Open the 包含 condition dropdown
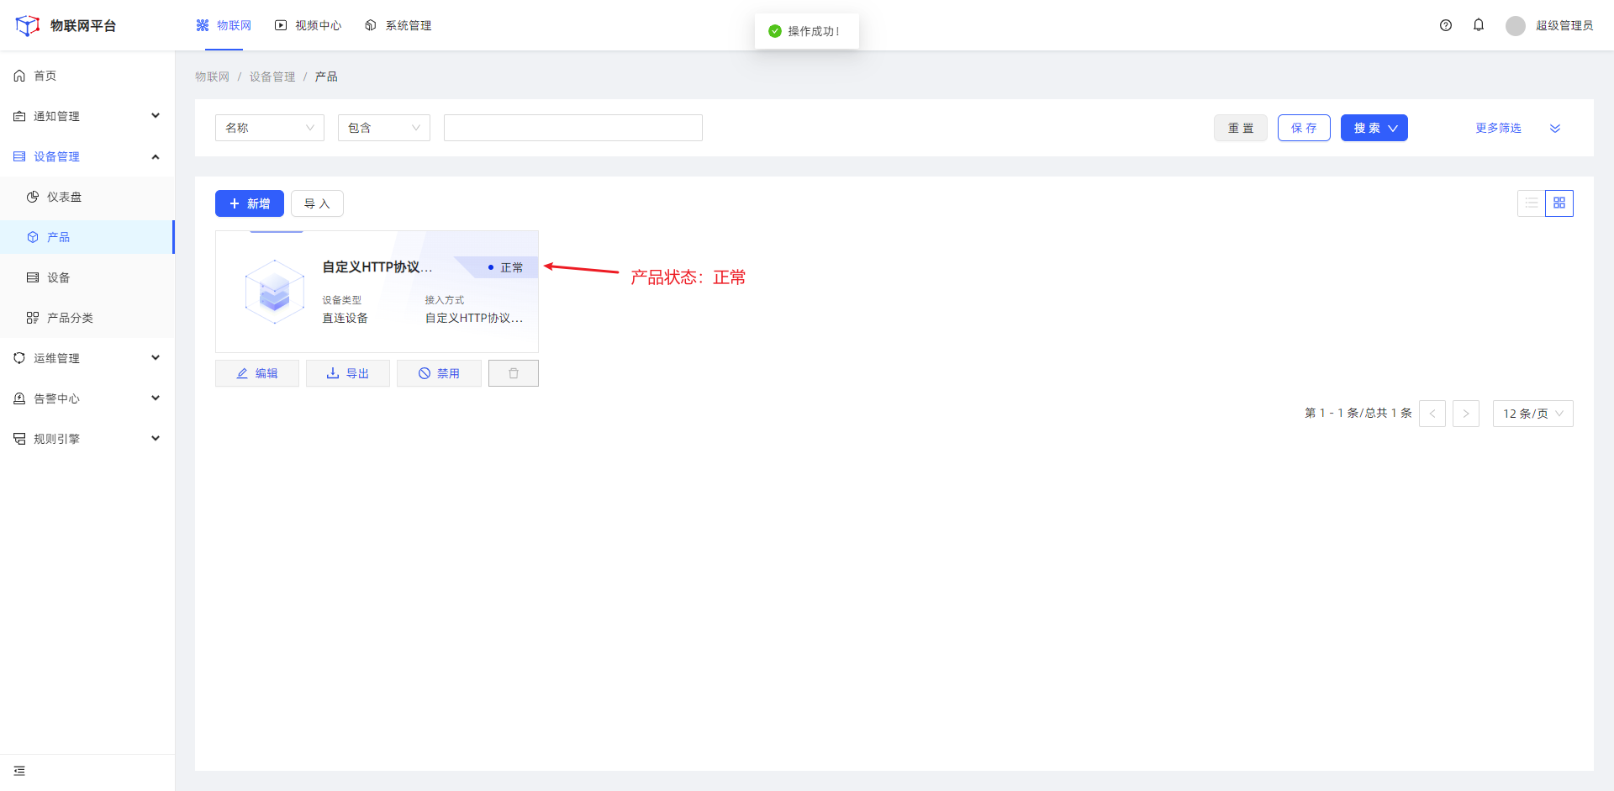Screen dimensions: 1614x791 coord(384,128)
